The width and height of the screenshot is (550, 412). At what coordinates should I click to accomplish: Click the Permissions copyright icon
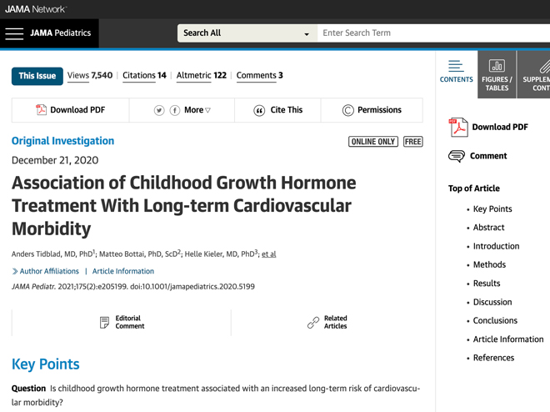[x=347, y=111]
